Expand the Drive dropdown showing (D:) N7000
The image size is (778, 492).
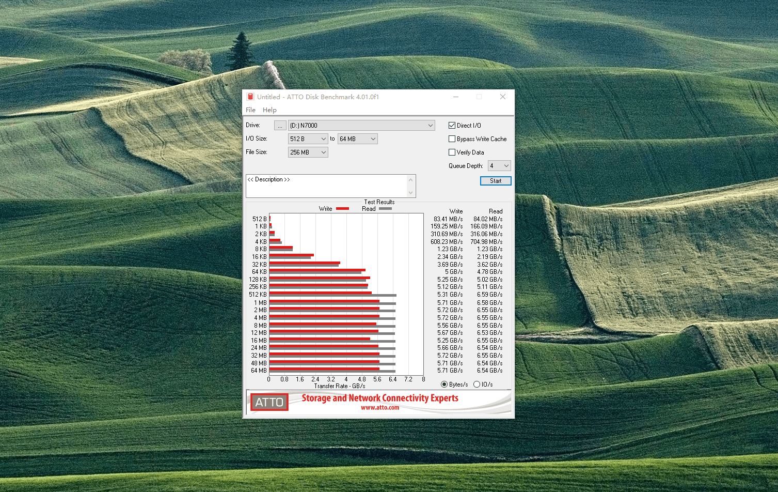coord(361,126)
